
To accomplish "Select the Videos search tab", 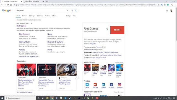I will 40,16.
